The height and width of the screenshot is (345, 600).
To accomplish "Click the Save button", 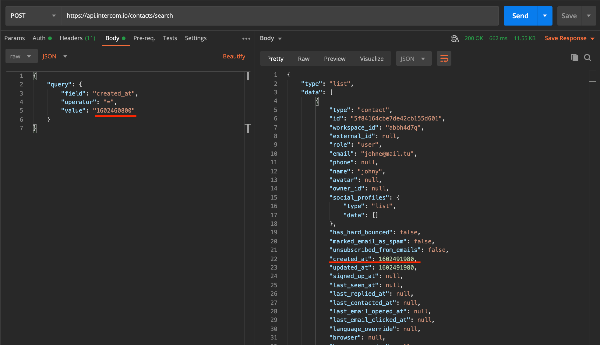I will 569,16.
